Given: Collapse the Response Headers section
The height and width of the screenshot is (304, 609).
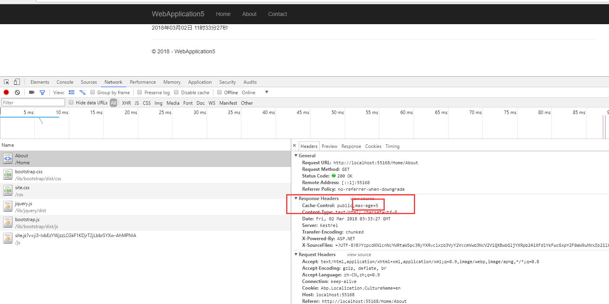Looking at the screenshot, I should [x=296, y=199].
